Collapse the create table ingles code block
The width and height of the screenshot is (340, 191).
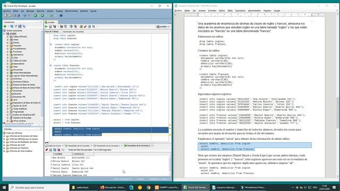tap(51, 45)
